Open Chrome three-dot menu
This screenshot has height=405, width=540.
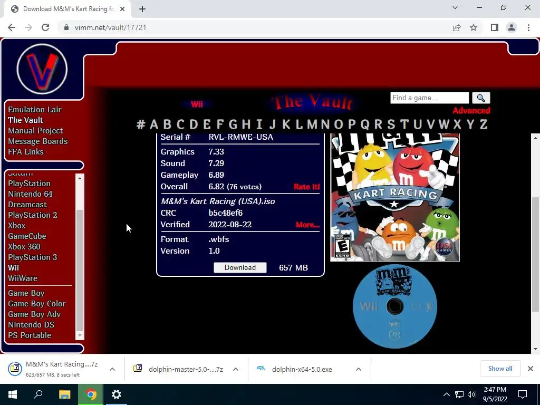[528, 27]
